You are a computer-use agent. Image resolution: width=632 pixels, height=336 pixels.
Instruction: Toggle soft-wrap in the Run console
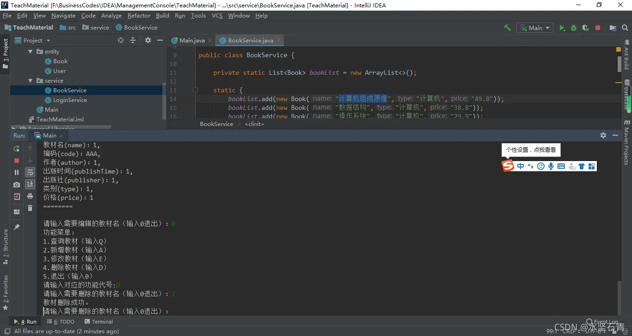tap(30, 172)
